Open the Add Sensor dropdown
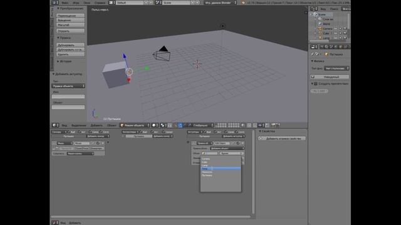Screen dimensions: 401x225 click(98, 136)
